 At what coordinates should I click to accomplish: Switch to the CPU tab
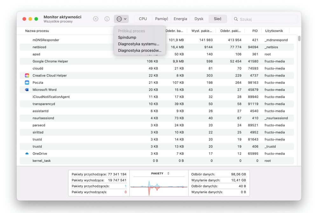(x=143, y=19)
